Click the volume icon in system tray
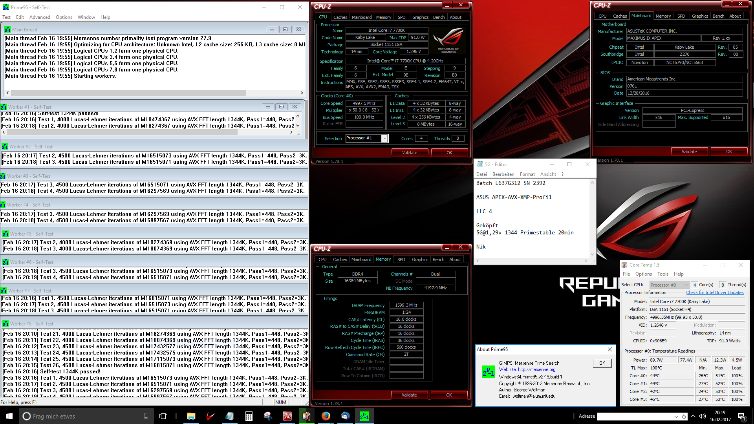This screenshot has height=424, width=754. click(703, 416)
